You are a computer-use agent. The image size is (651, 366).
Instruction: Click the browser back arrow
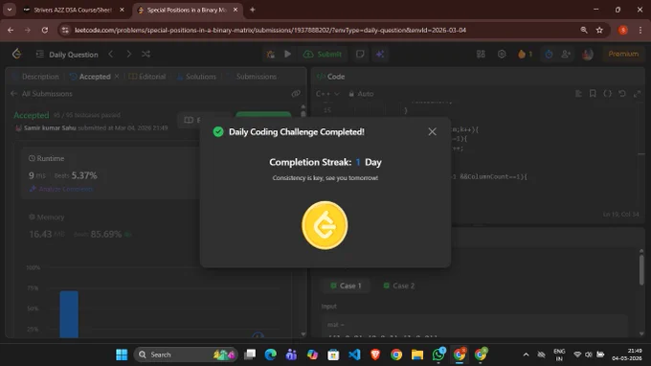(x=11, y=30)
